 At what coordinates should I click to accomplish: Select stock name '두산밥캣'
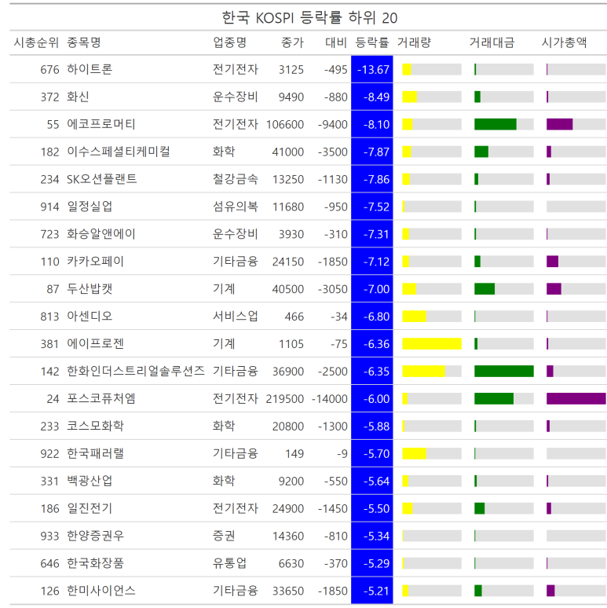click(x=90, y=289)
